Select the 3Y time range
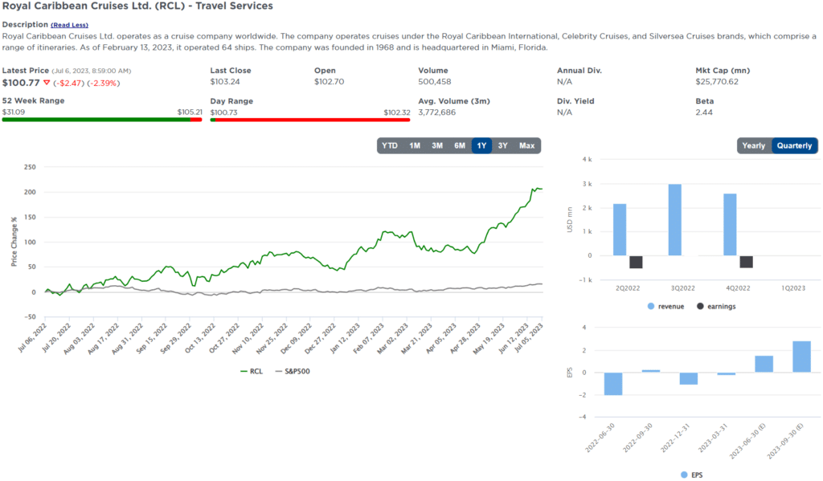The width and height of the screenshot is (823, 481). point(503,146)
